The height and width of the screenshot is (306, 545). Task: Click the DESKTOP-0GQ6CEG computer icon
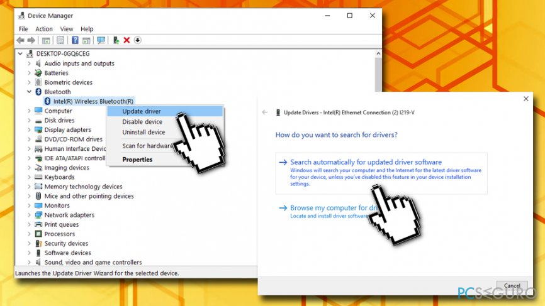point(30,54)
